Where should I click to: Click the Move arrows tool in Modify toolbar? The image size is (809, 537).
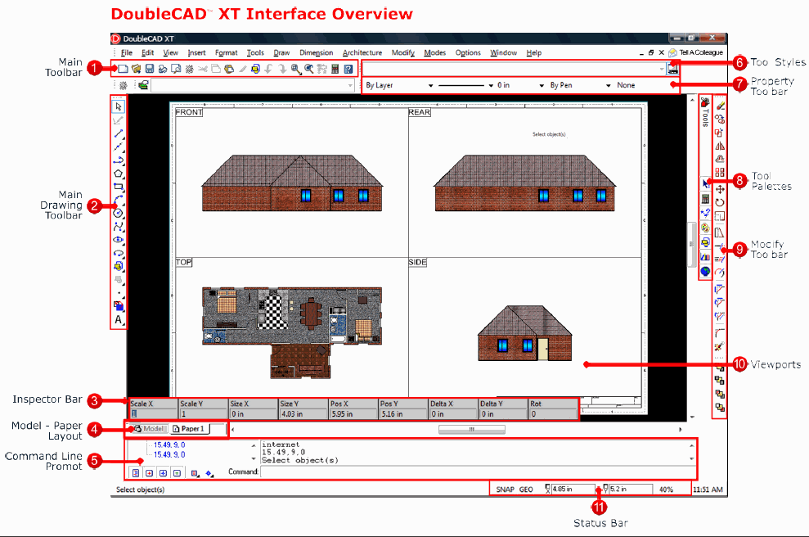point(720,189)
